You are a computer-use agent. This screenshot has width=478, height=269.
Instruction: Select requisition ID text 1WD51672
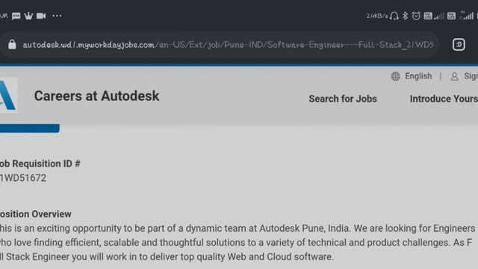23,178
